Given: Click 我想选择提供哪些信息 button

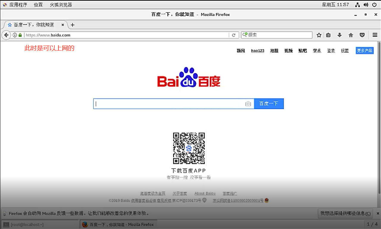Looking at the screenshot, I should (x=346, y=213).
